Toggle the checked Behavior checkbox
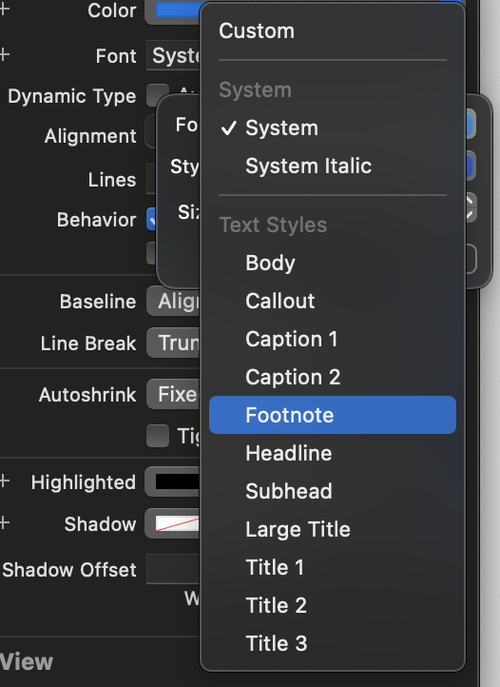 point(151,219)
